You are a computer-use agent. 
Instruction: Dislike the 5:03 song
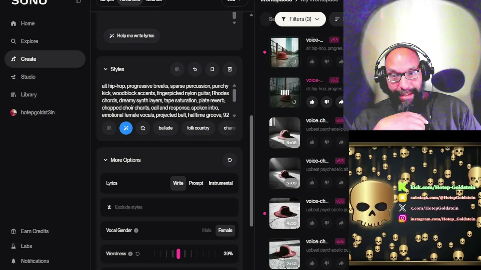point(327,183)
